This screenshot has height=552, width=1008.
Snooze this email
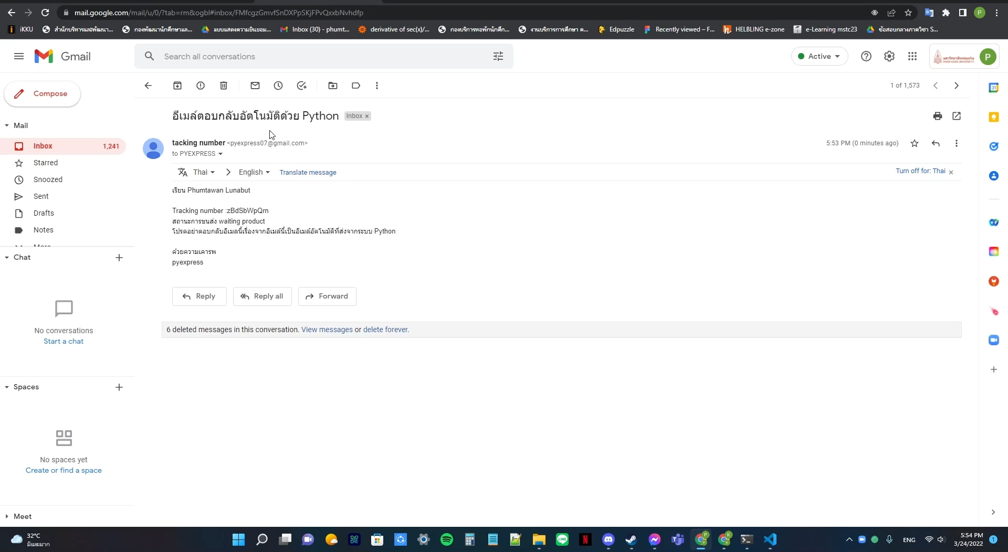click(x=278, y=86)
